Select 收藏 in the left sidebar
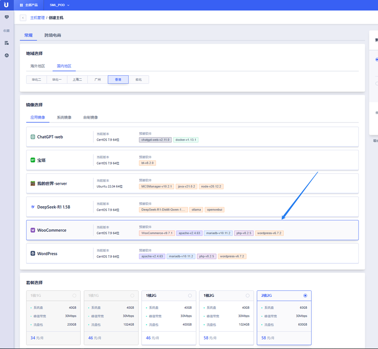The image size is (378, 349). coord(7,31)
